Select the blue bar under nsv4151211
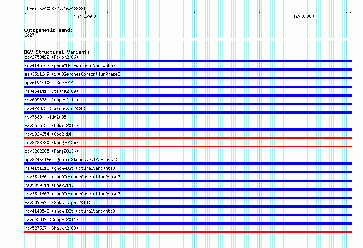The image size is (363, 248). (188, 172)
